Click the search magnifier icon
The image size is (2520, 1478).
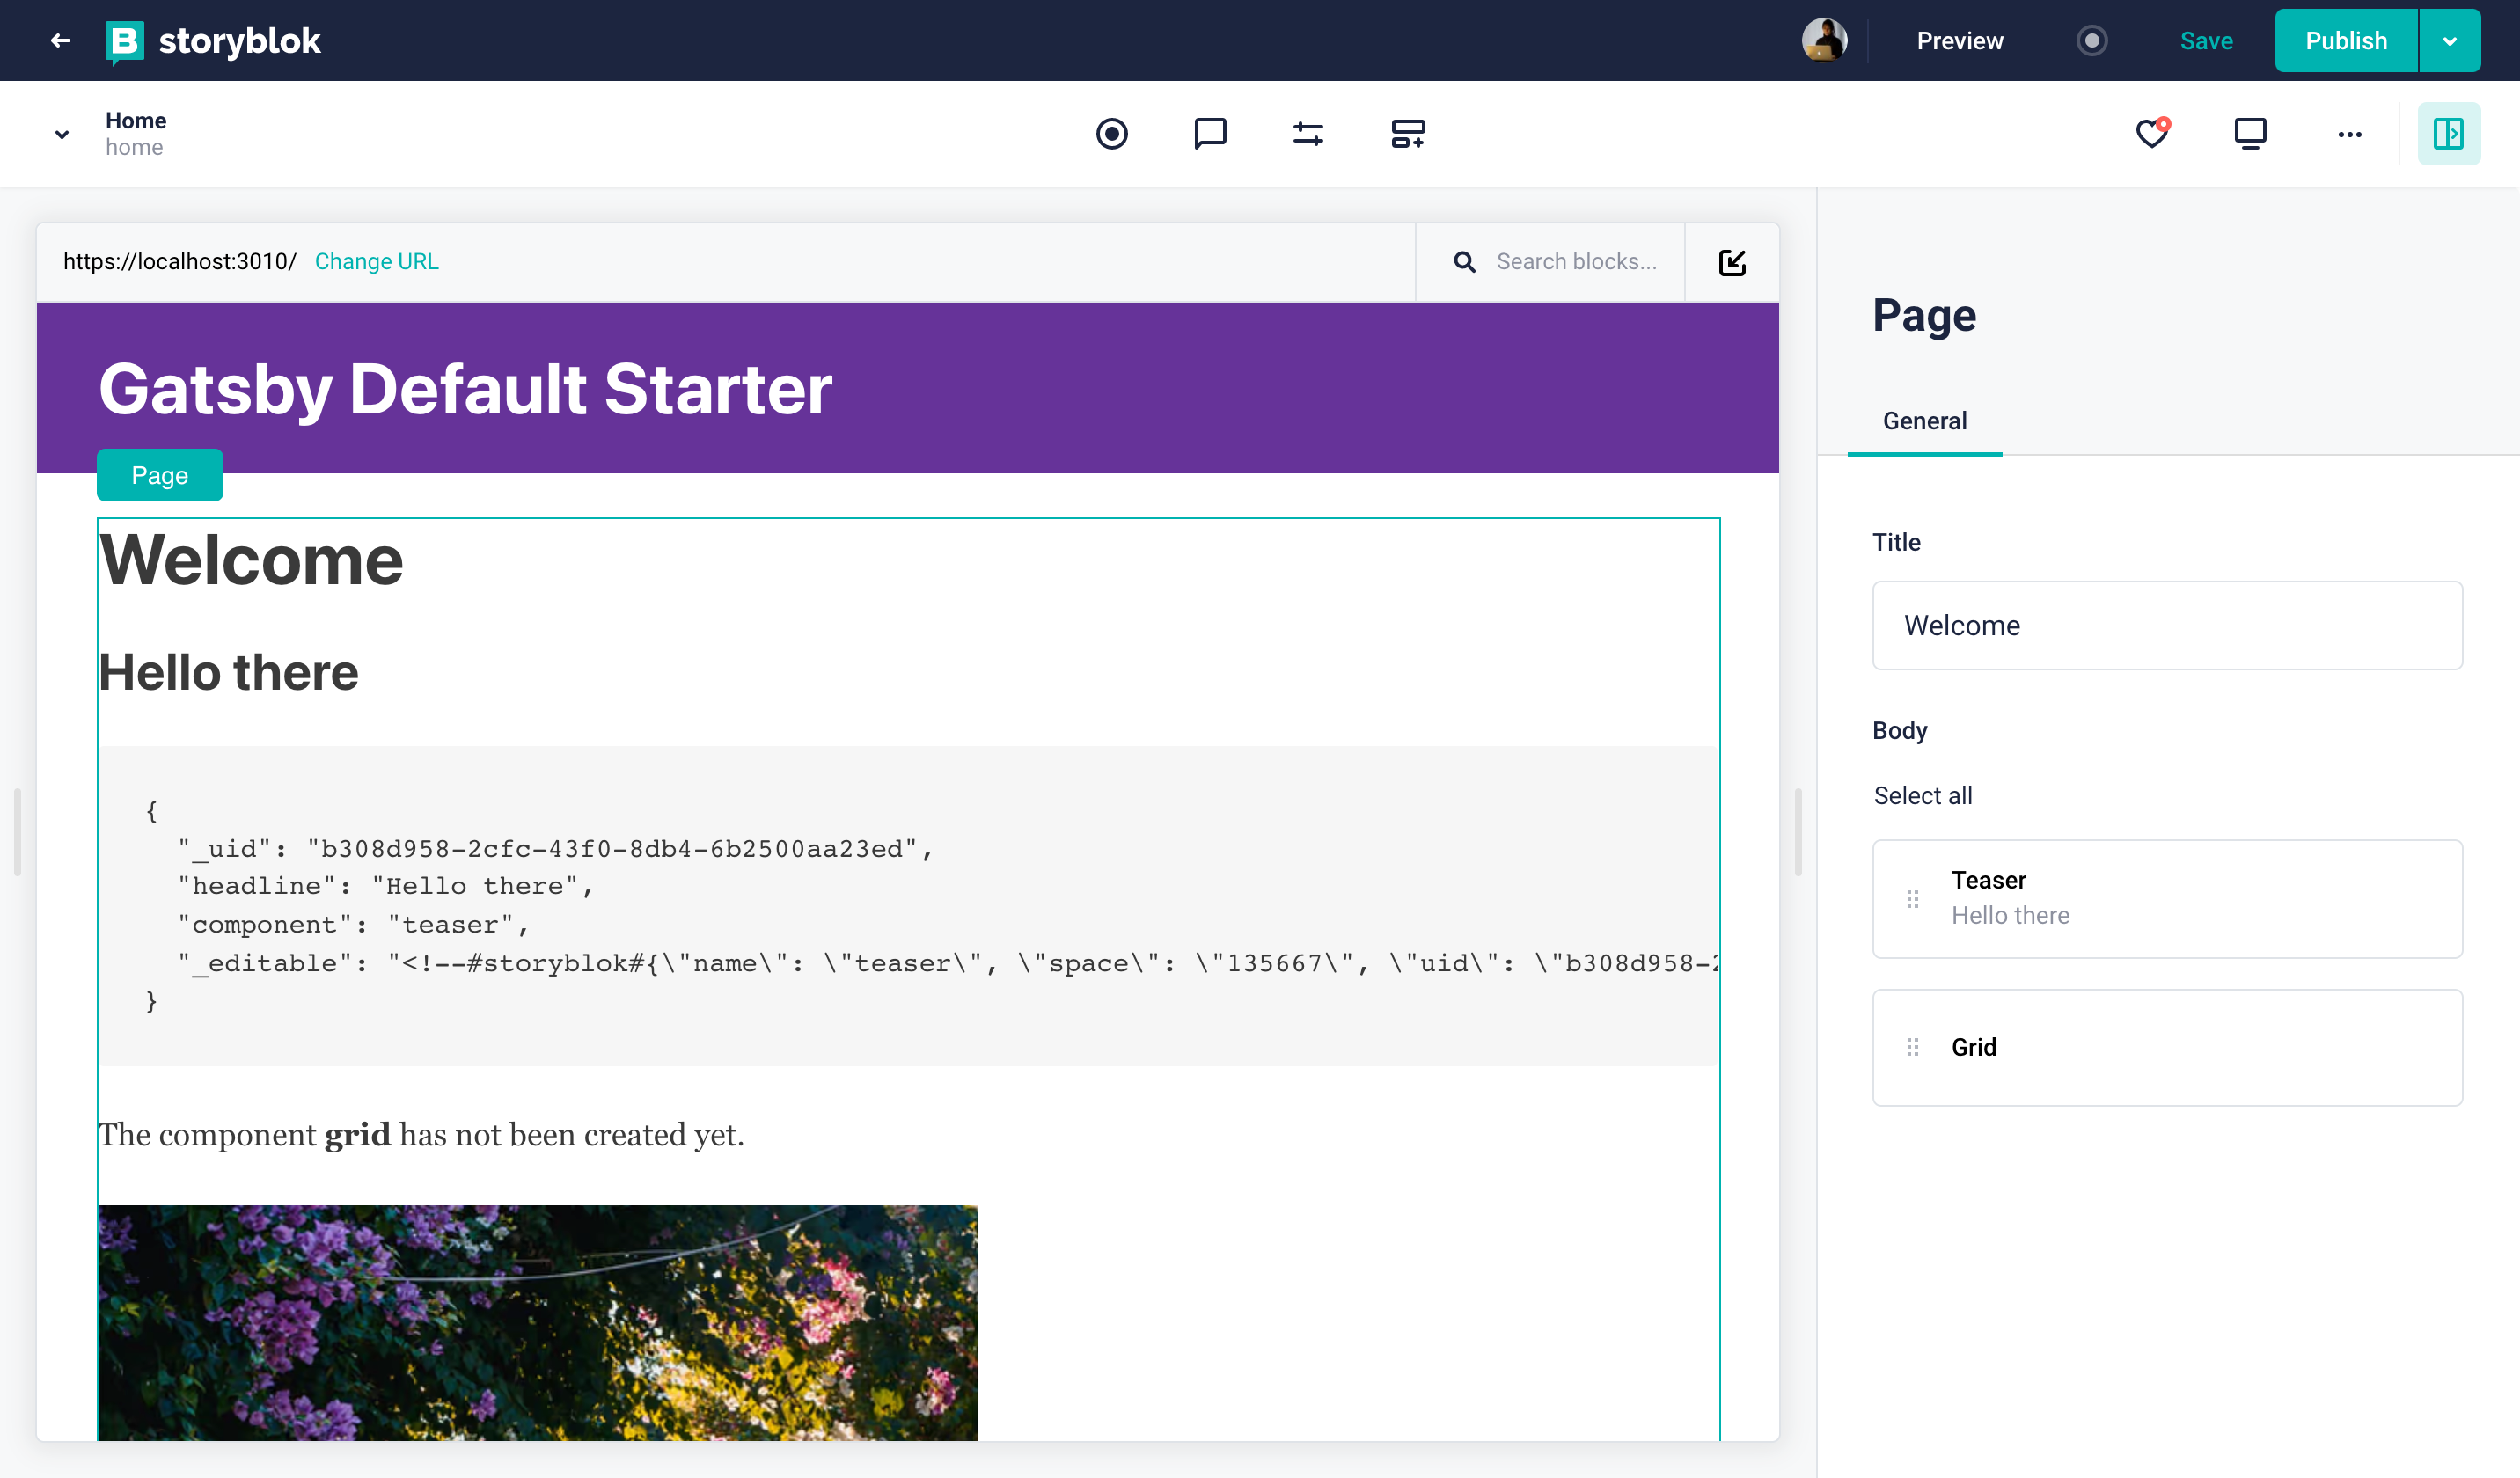tap(1464, 262)
